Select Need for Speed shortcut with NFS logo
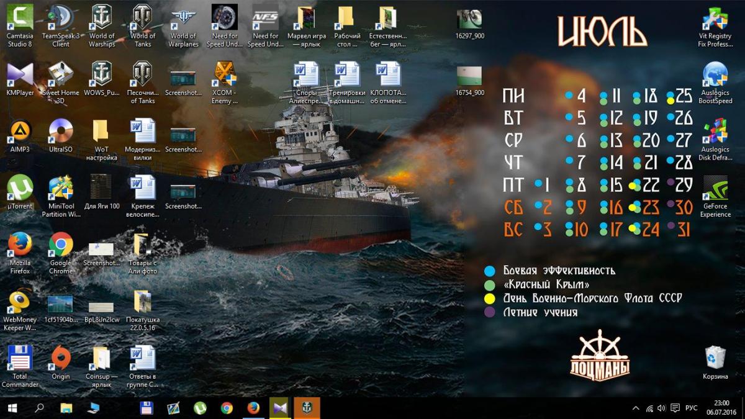745x419 pixels. pyautogui.click(x=266, y=26)
